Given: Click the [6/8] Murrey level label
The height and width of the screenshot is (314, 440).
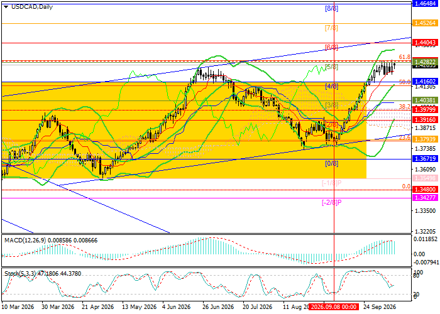Looking at the screenshot, I should tap(331, 47).
